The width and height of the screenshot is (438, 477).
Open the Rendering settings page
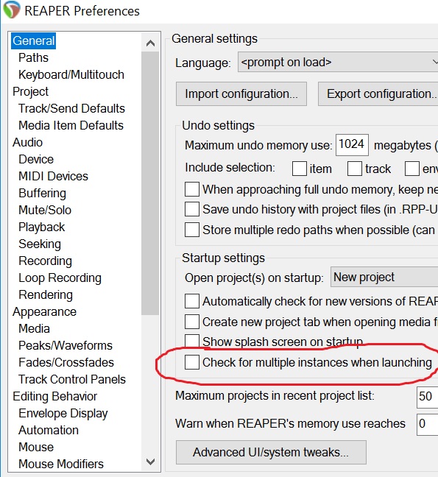(46, 294)
